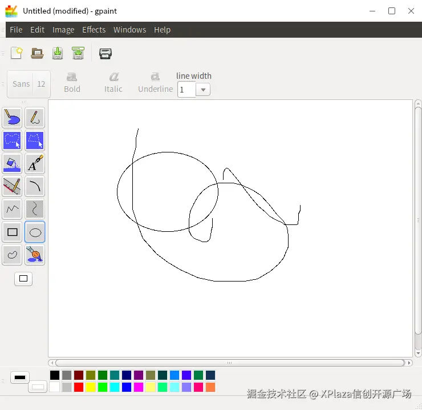
Task: Click the horizontal scrollbar left arrow
Action: 52,363
